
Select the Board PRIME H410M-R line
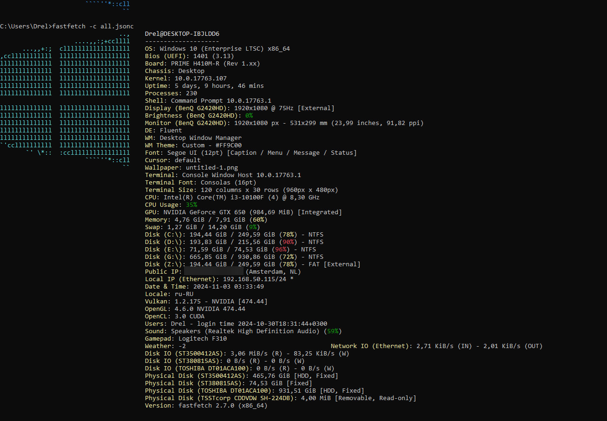coord(202,64)
